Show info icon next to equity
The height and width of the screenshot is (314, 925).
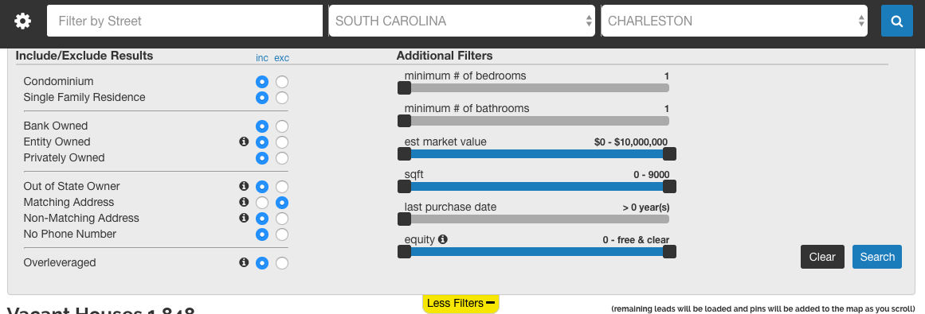tap(443, 239)
